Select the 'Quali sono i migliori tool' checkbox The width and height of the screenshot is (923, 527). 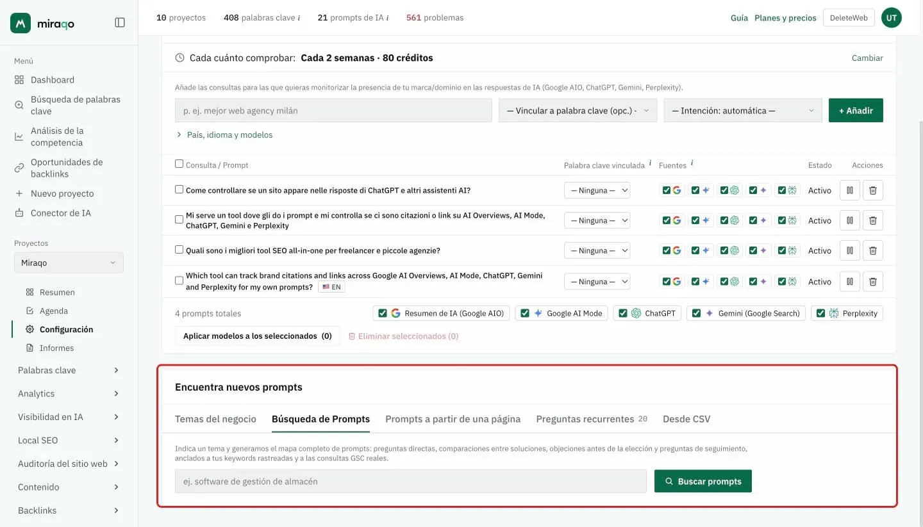pyautogui.click(x=179, y=250)
